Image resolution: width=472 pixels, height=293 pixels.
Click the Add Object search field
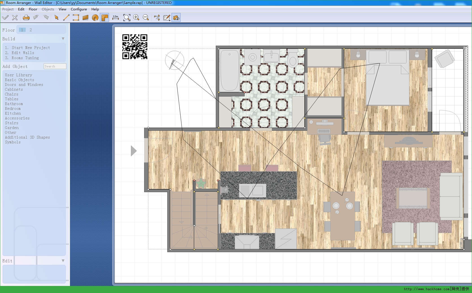[55, 66]
